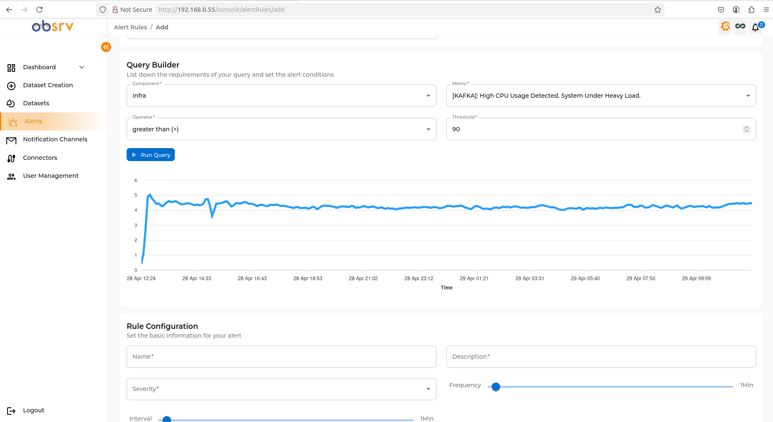Click the Connectors plug icon
The height and width of the screenshot is (422, 773).
(x=11, y=158)
